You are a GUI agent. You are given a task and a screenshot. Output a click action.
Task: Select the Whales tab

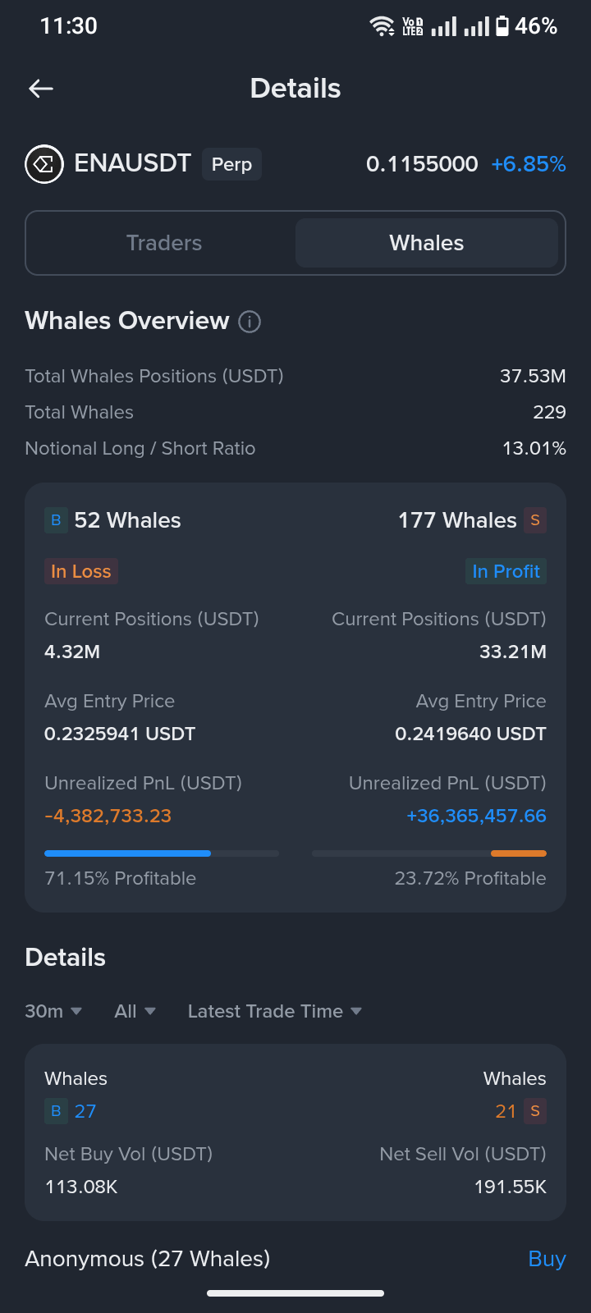pyautogui.click(x=427, y=243)
